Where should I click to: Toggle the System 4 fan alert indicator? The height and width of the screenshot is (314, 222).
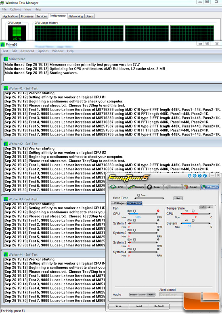158,249
